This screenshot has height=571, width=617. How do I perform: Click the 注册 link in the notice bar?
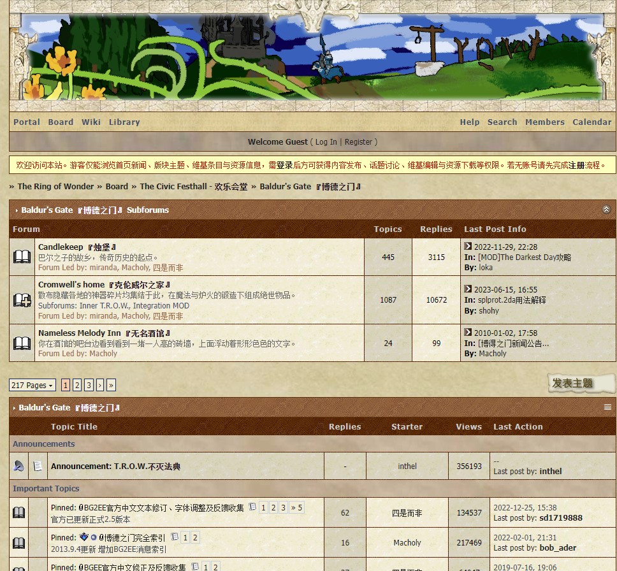(x=576, y=165)
